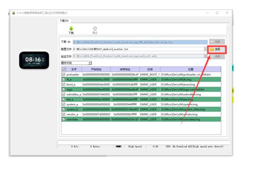Start flashing with the green Download arrow

pos(71,30)
